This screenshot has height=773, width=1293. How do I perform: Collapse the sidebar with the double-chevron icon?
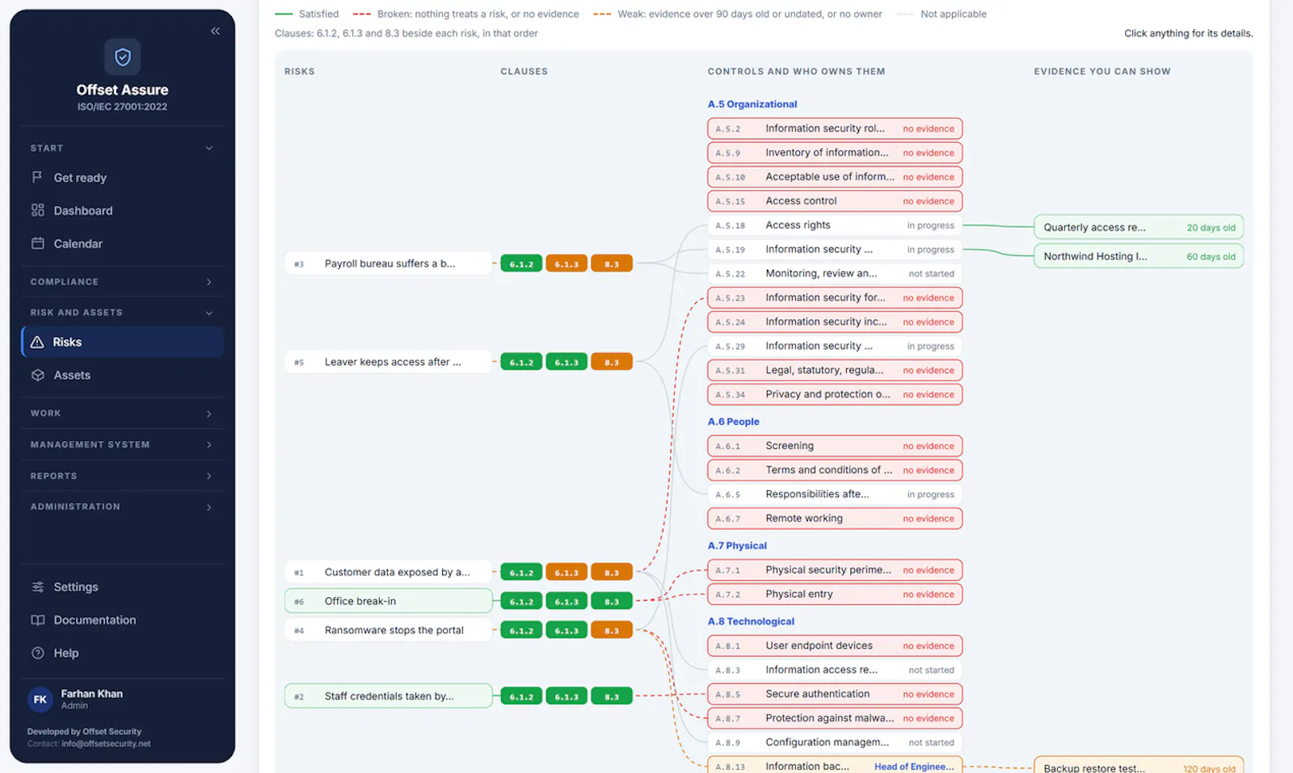[x=215, y=31]
